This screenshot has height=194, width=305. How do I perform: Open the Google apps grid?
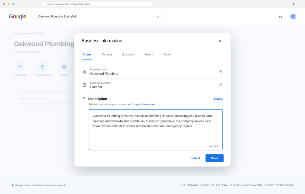pyautogui.click(x=280, y=17)
